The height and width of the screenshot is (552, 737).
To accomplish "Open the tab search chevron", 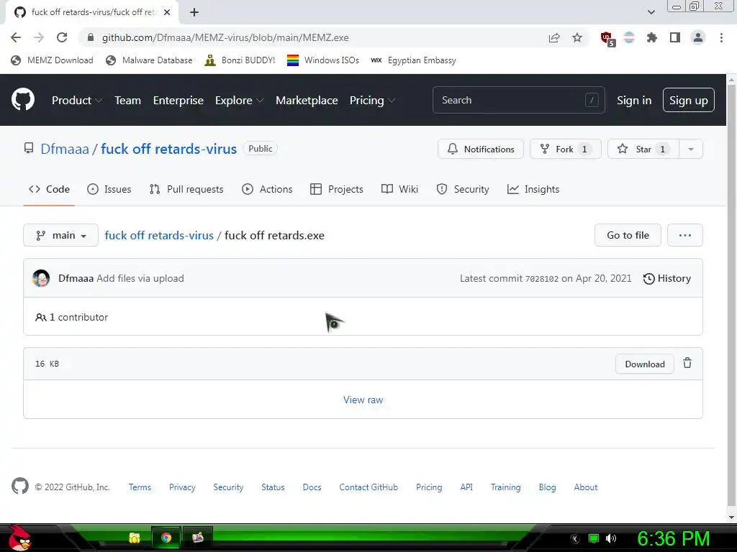I will coord(651,12).
